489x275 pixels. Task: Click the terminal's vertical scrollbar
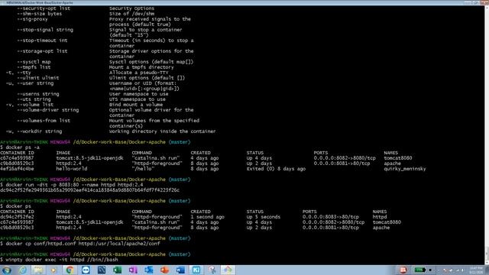coord(487,134)
